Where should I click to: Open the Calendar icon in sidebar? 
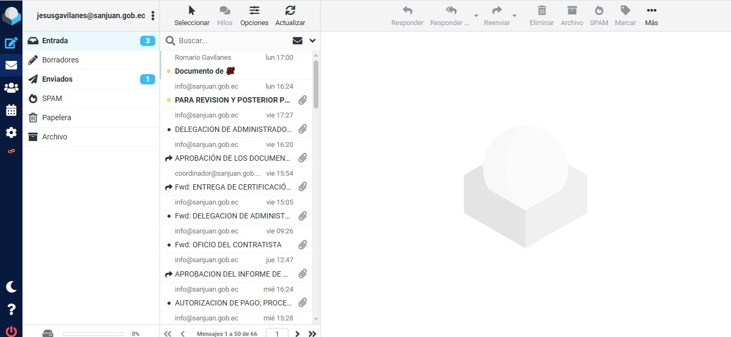[11, 111]
